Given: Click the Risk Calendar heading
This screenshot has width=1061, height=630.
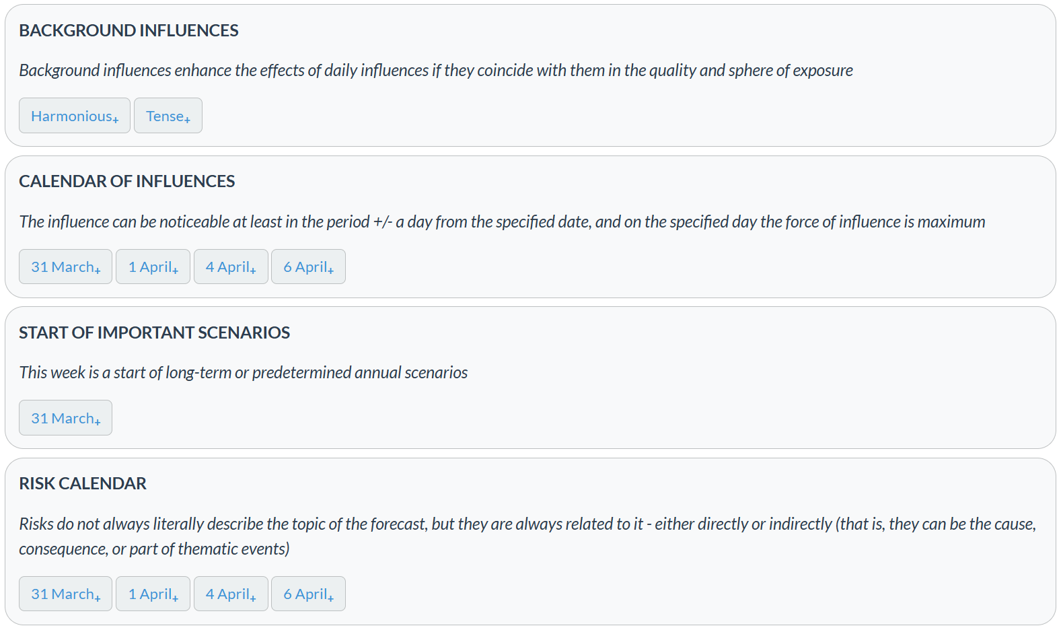Looking at the screenshot, I should [82, 483].
